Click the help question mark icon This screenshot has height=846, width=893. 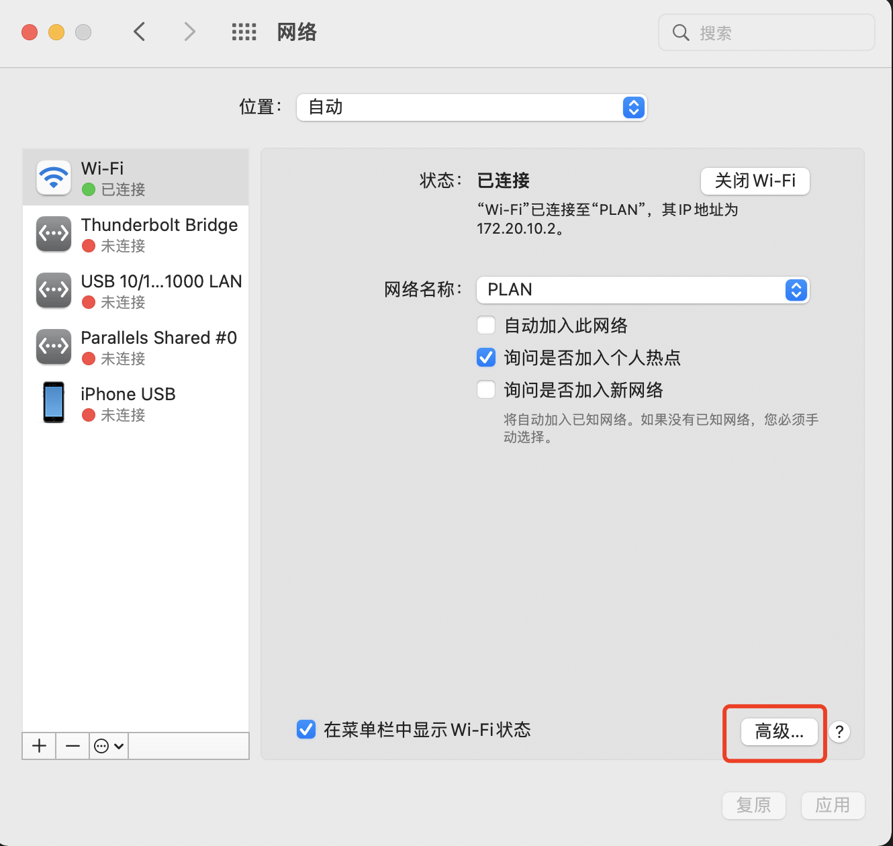[x=839, y=733]
